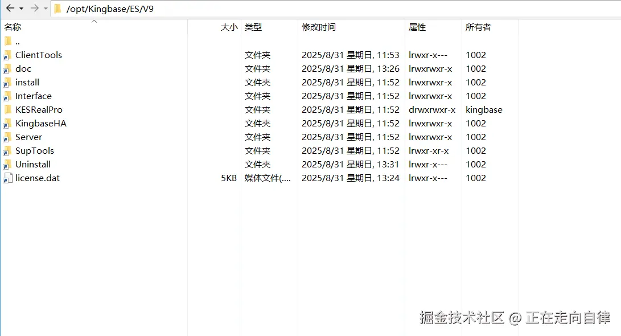The width and height of the screenshot is (621, 336).
Task: Click the path field /opt/Kingbase/ES/V9
Action: coord(336,9)
